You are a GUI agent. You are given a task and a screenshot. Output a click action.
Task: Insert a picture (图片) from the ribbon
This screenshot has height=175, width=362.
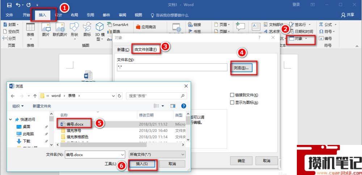[46, 30]
